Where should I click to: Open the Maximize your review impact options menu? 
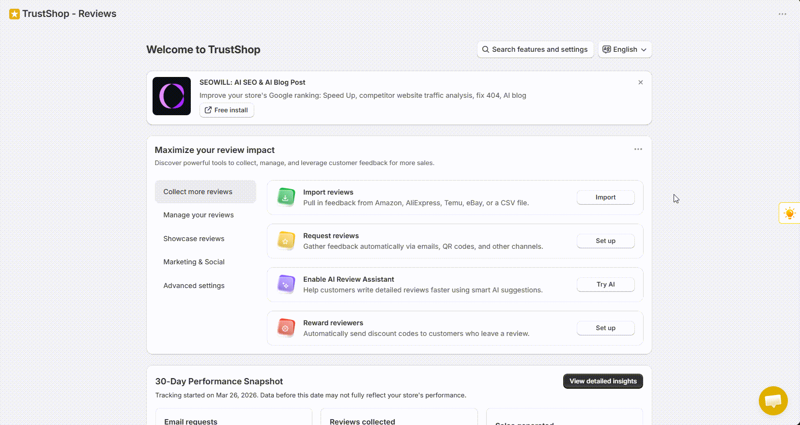point(638,149)
